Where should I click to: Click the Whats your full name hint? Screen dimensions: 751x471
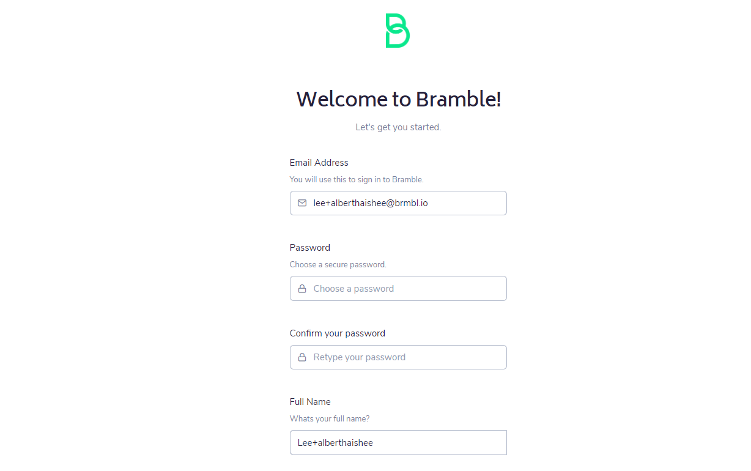329,419
